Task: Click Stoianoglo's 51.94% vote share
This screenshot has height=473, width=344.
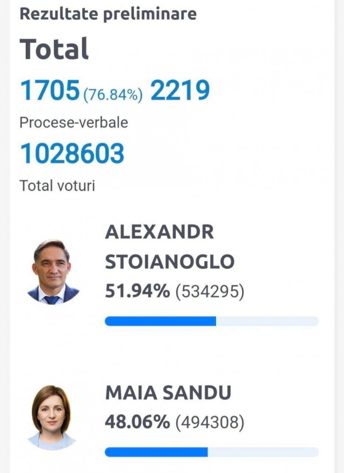Action: [137, 292]
